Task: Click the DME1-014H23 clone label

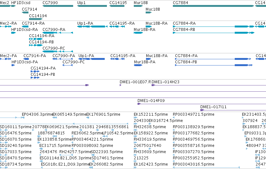Action: coord(165,82)
